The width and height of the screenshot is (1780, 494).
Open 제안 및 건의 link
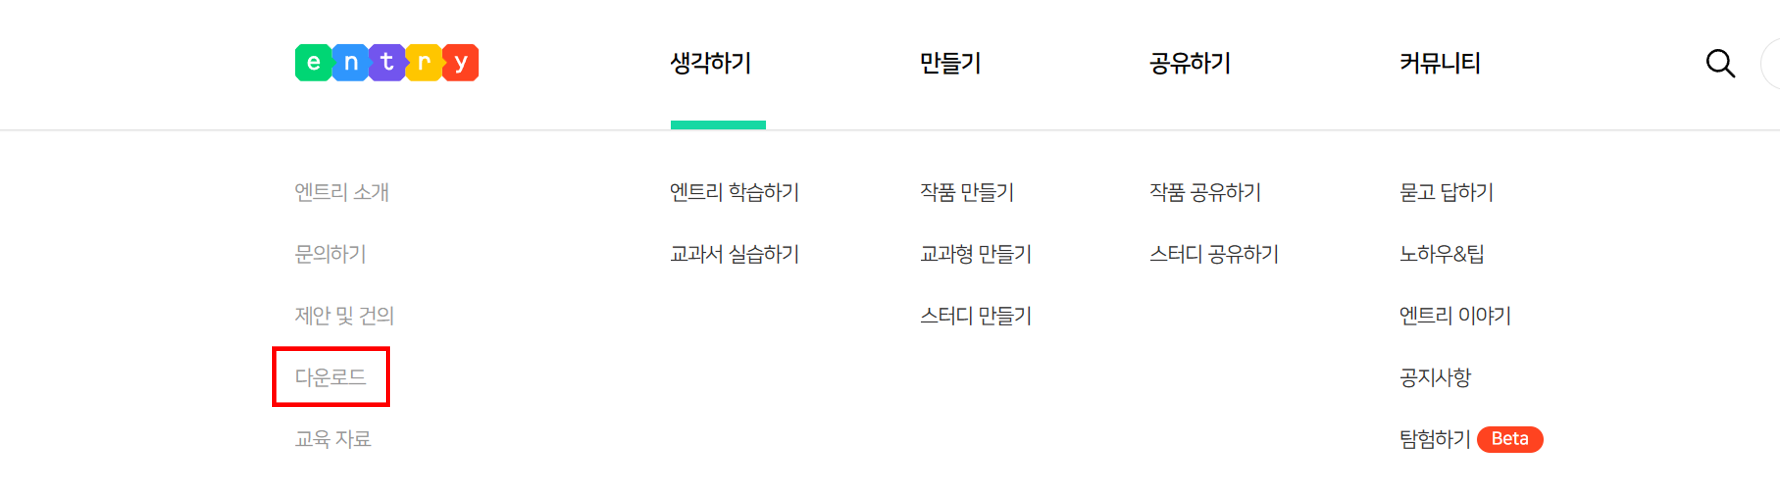344,316
